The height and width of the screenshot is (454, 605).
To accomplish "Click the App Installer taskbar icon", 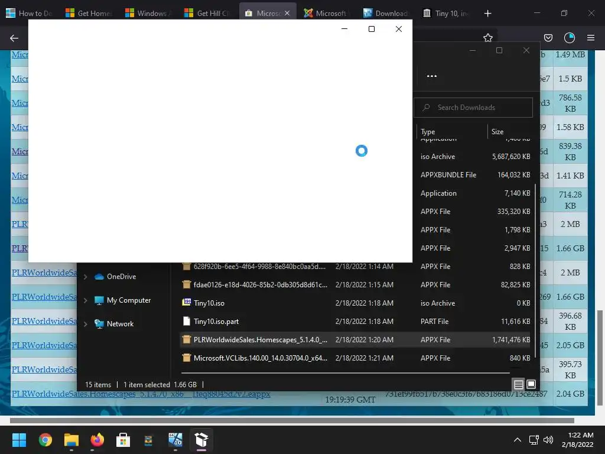I will click(201, 440).
